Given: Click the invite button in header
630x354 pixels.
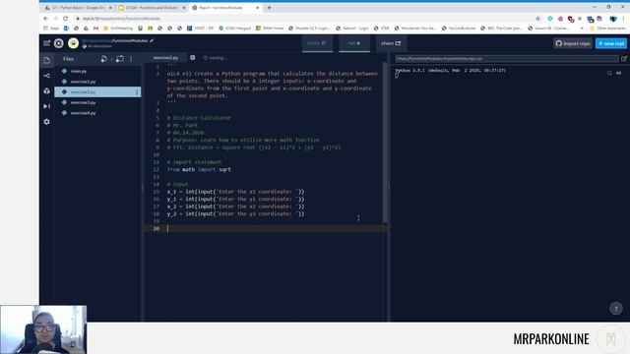Looking at the screenshot, I should click(317, 43).
